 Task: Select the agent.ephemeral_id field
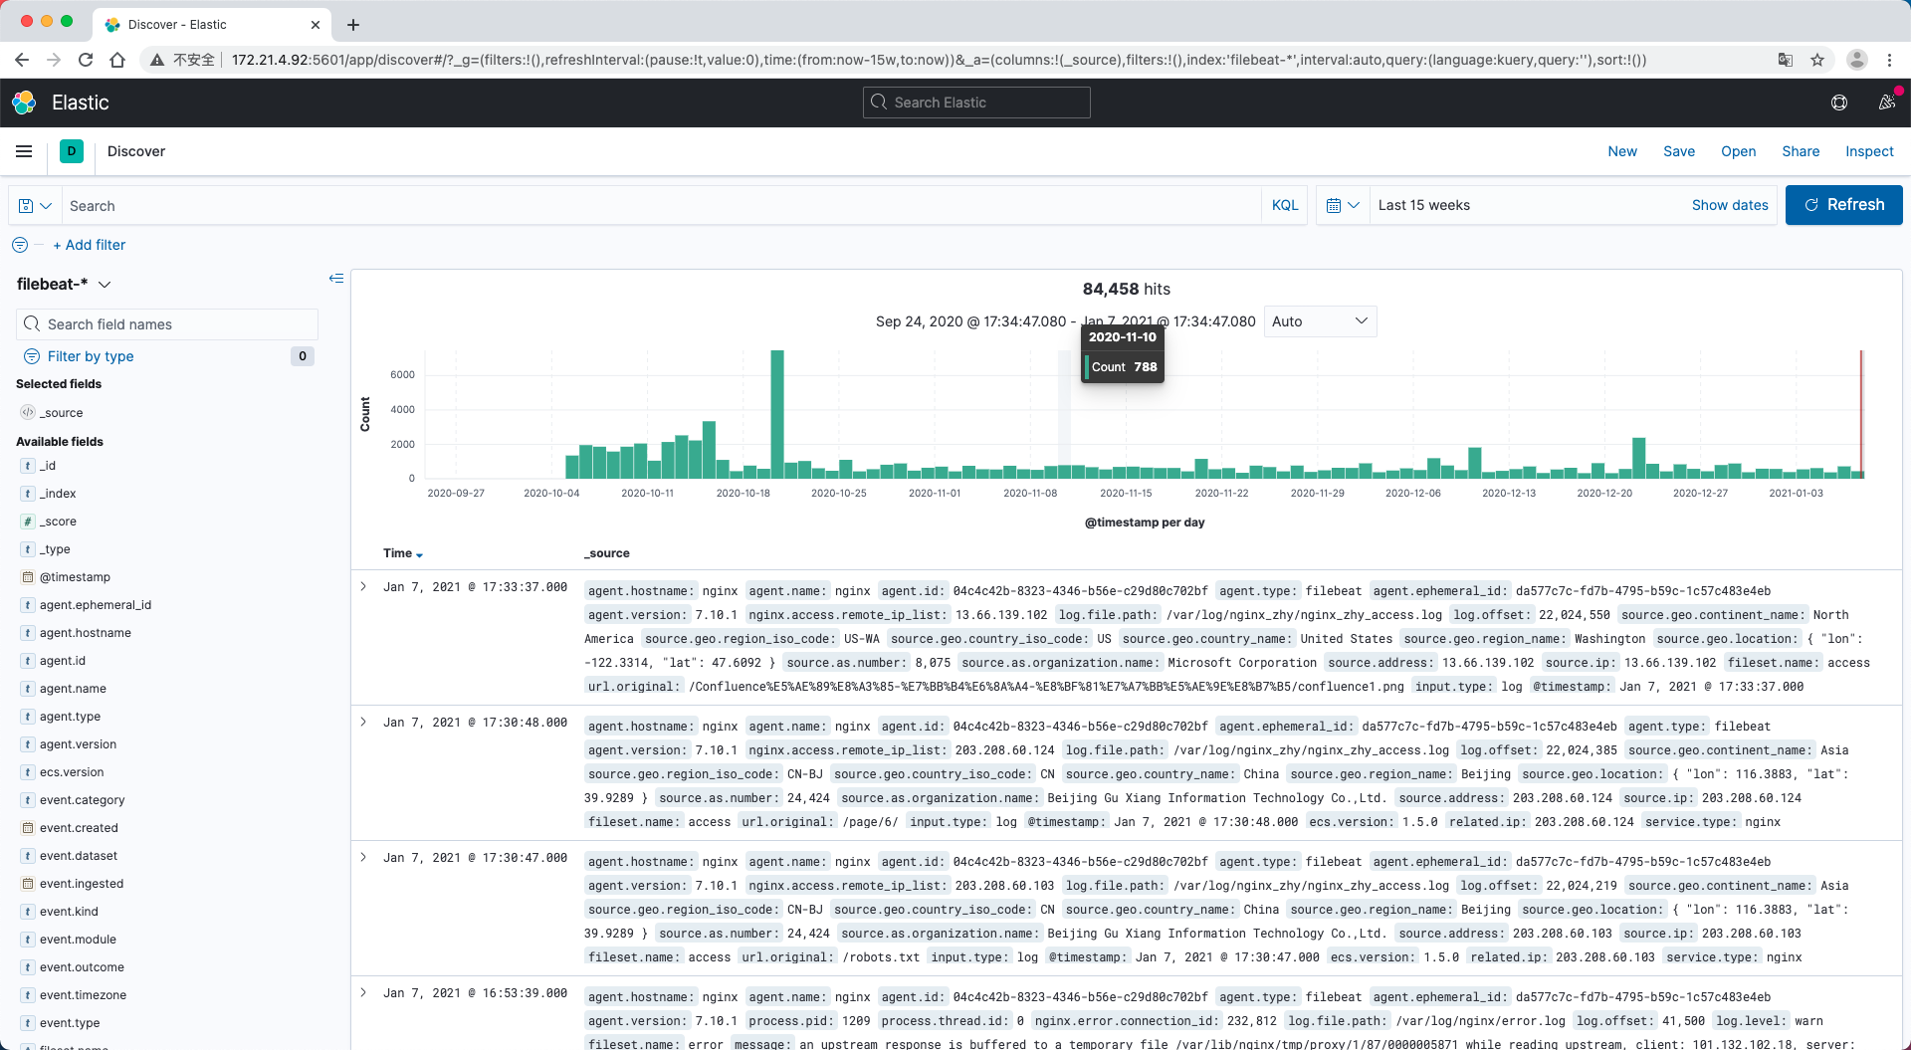point(96,605)
